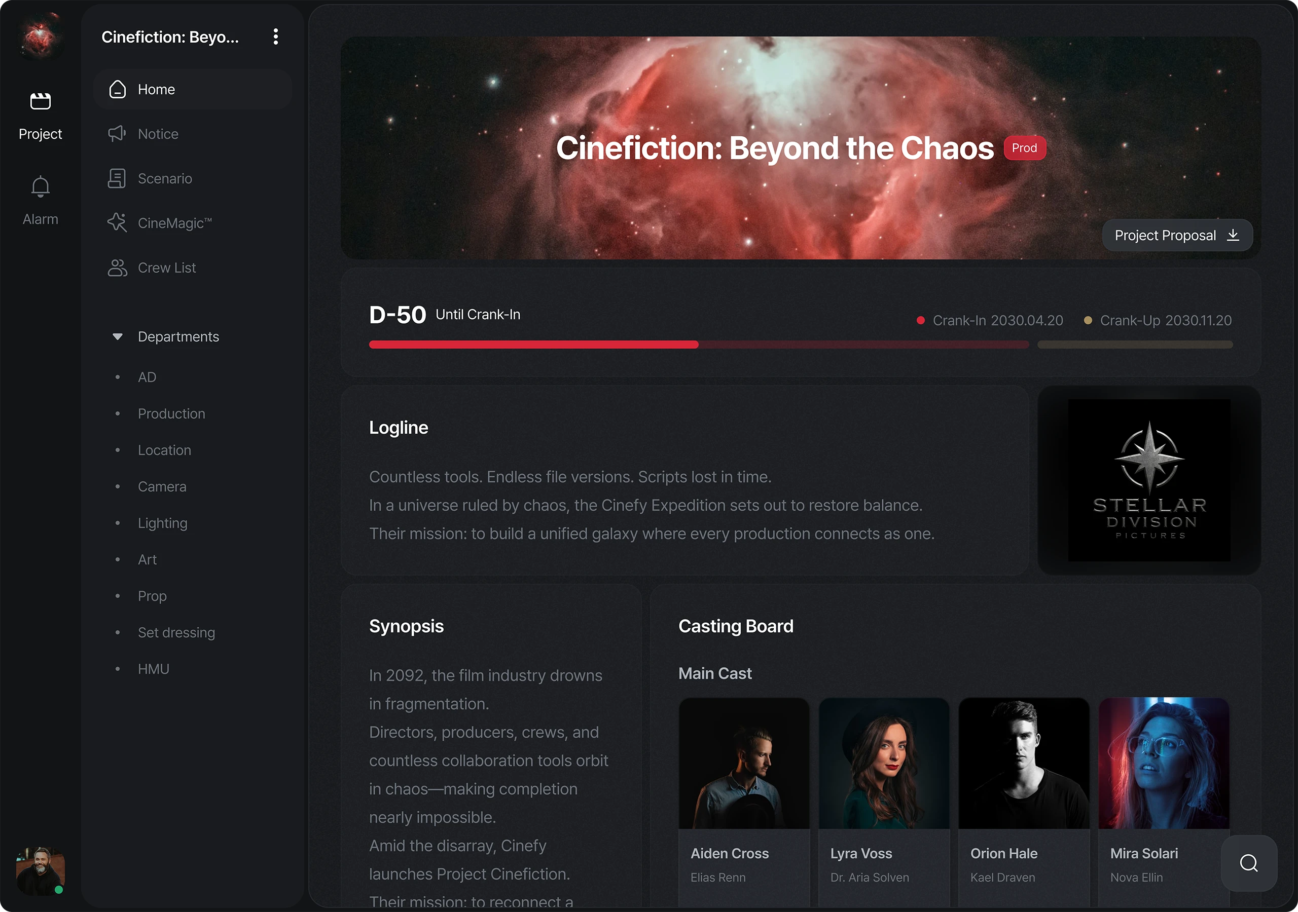Click the Crank-In progress bar

pos(699,345)
